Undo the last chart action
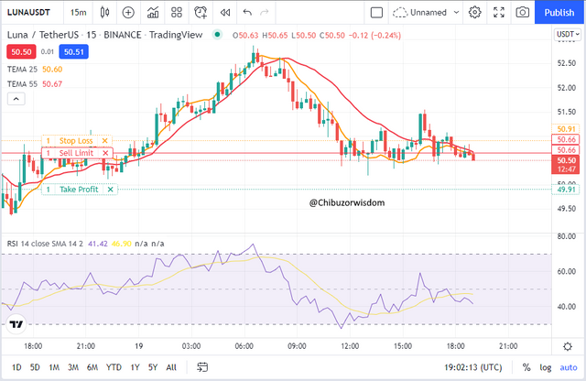586x381 pixels. (247, 12)
